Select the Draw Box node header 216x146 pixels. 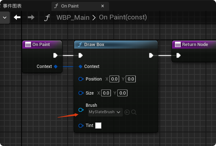(x=116, y=45)
